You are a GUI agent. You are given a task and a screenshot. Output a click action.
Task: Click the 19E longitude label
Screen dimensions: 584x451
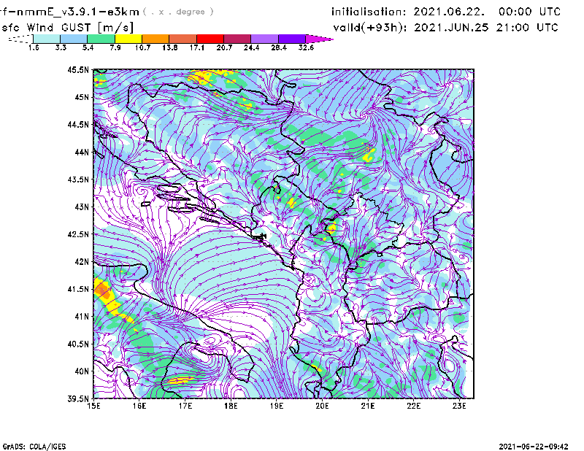[277, 406]
